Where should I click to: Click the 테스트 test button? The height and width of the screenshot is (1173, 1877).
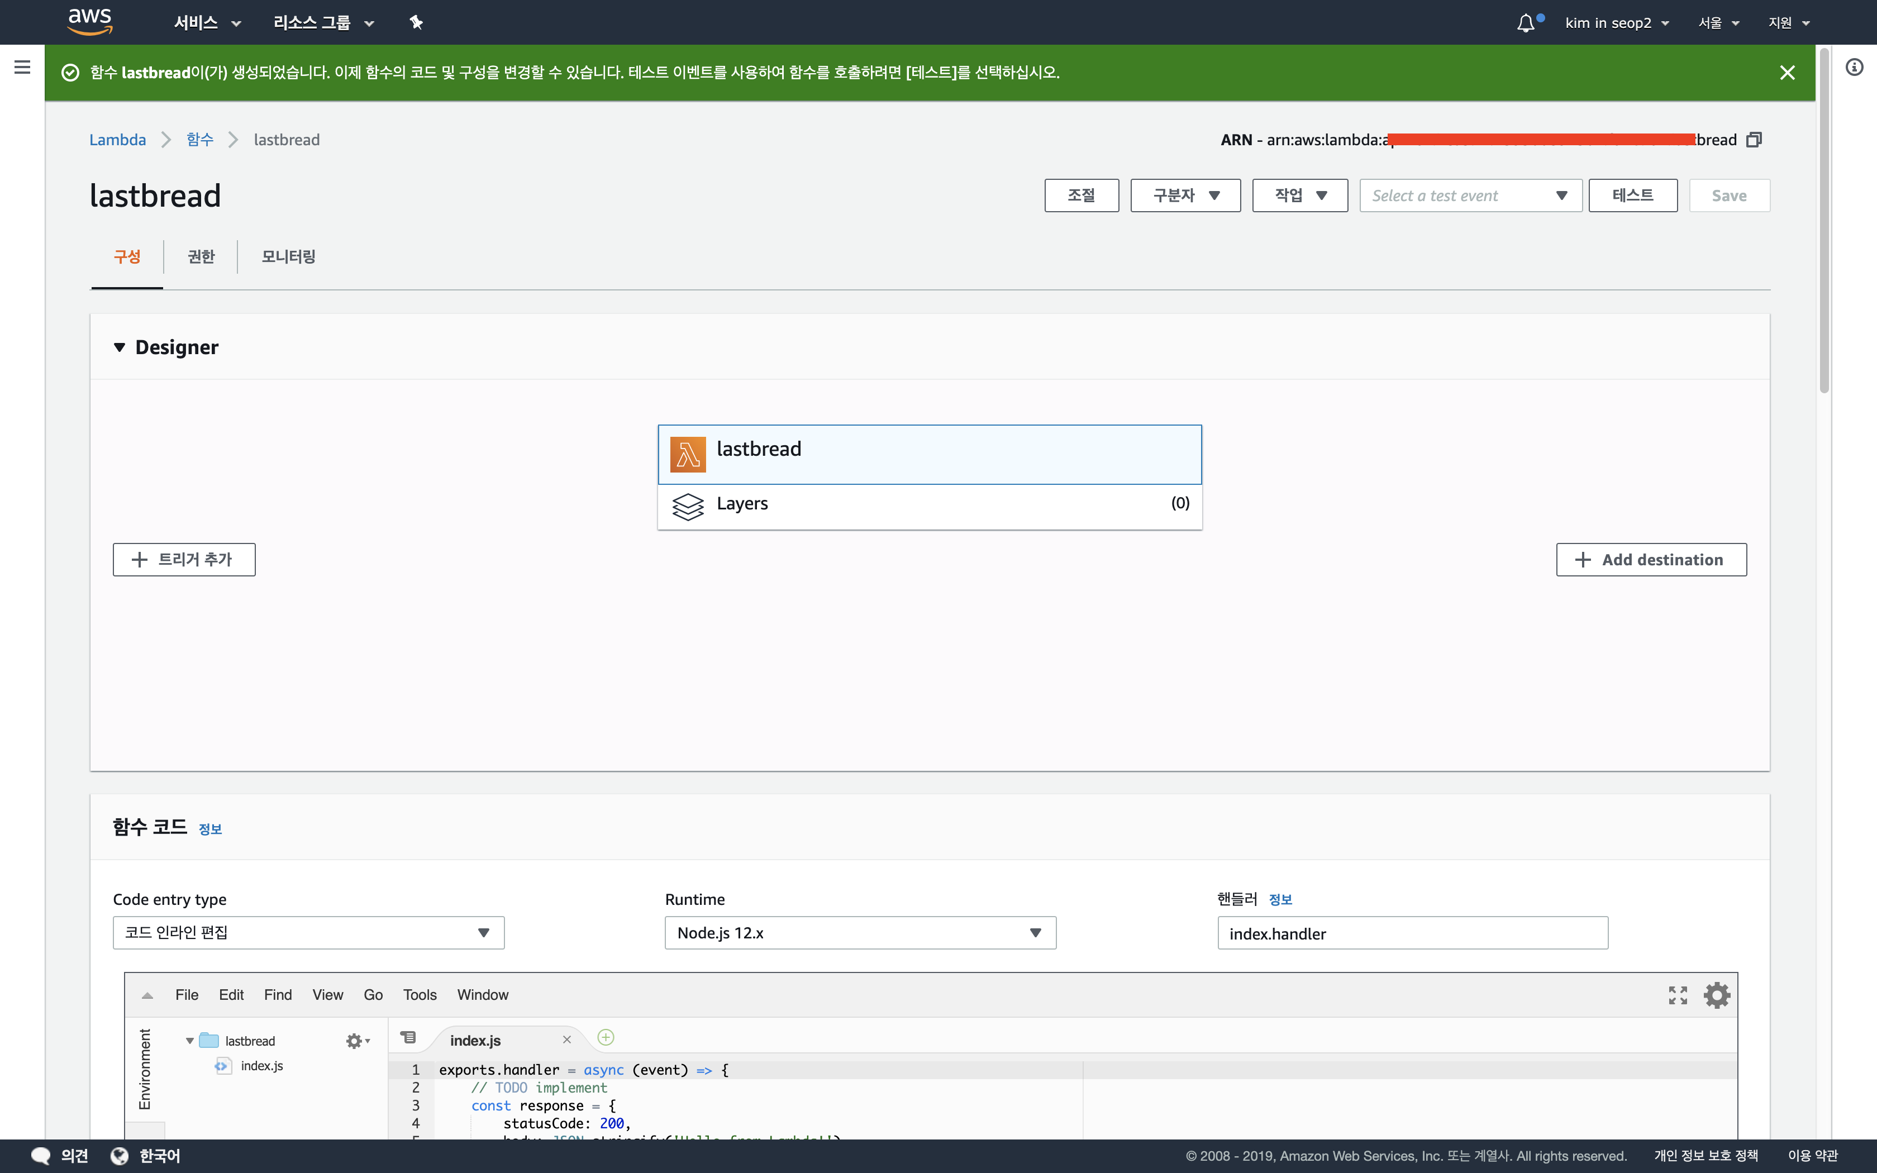1633,195
